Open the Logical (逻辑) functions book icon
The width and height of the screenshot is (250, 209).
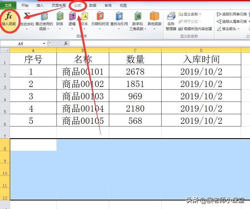[72, 16]
